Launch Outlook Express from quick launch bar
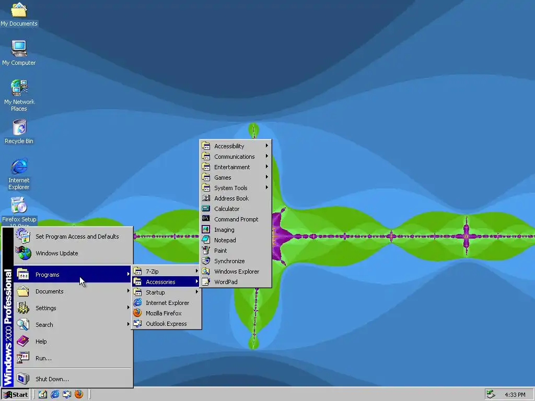535x401 pixels. point(67,395)
